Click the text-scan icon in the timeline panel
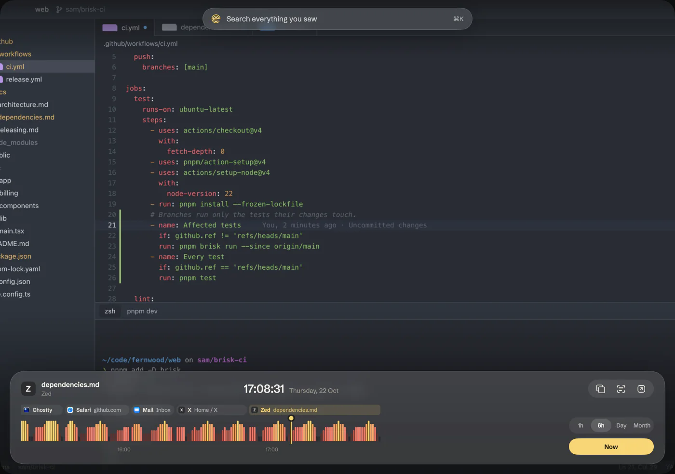675x474 pixels. [621, 389]
